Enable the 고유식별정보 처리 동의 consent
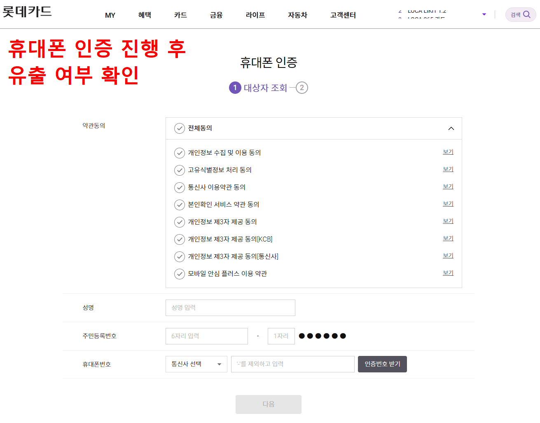 (x=180, y=170)
